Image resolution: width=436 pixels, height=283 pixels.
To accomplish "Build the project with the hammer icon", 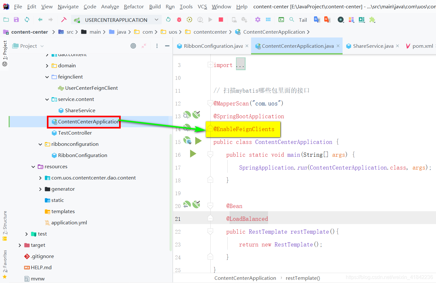I will coord(64,20).
